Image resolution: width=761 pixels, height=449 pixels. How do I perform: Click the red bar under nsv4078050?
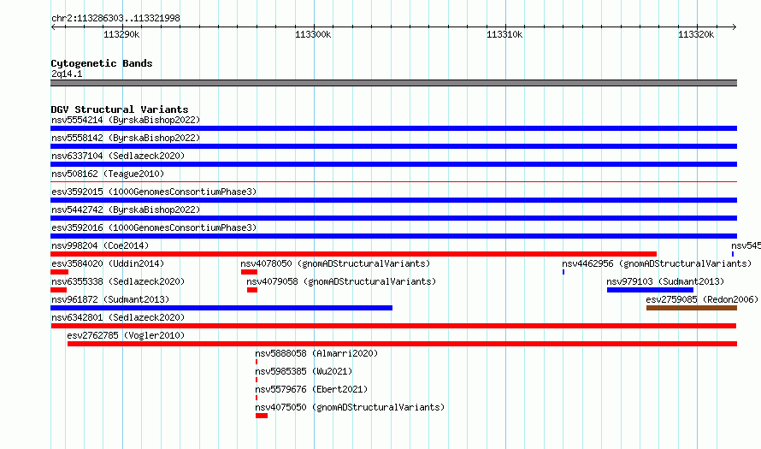[x=249, y=272]
